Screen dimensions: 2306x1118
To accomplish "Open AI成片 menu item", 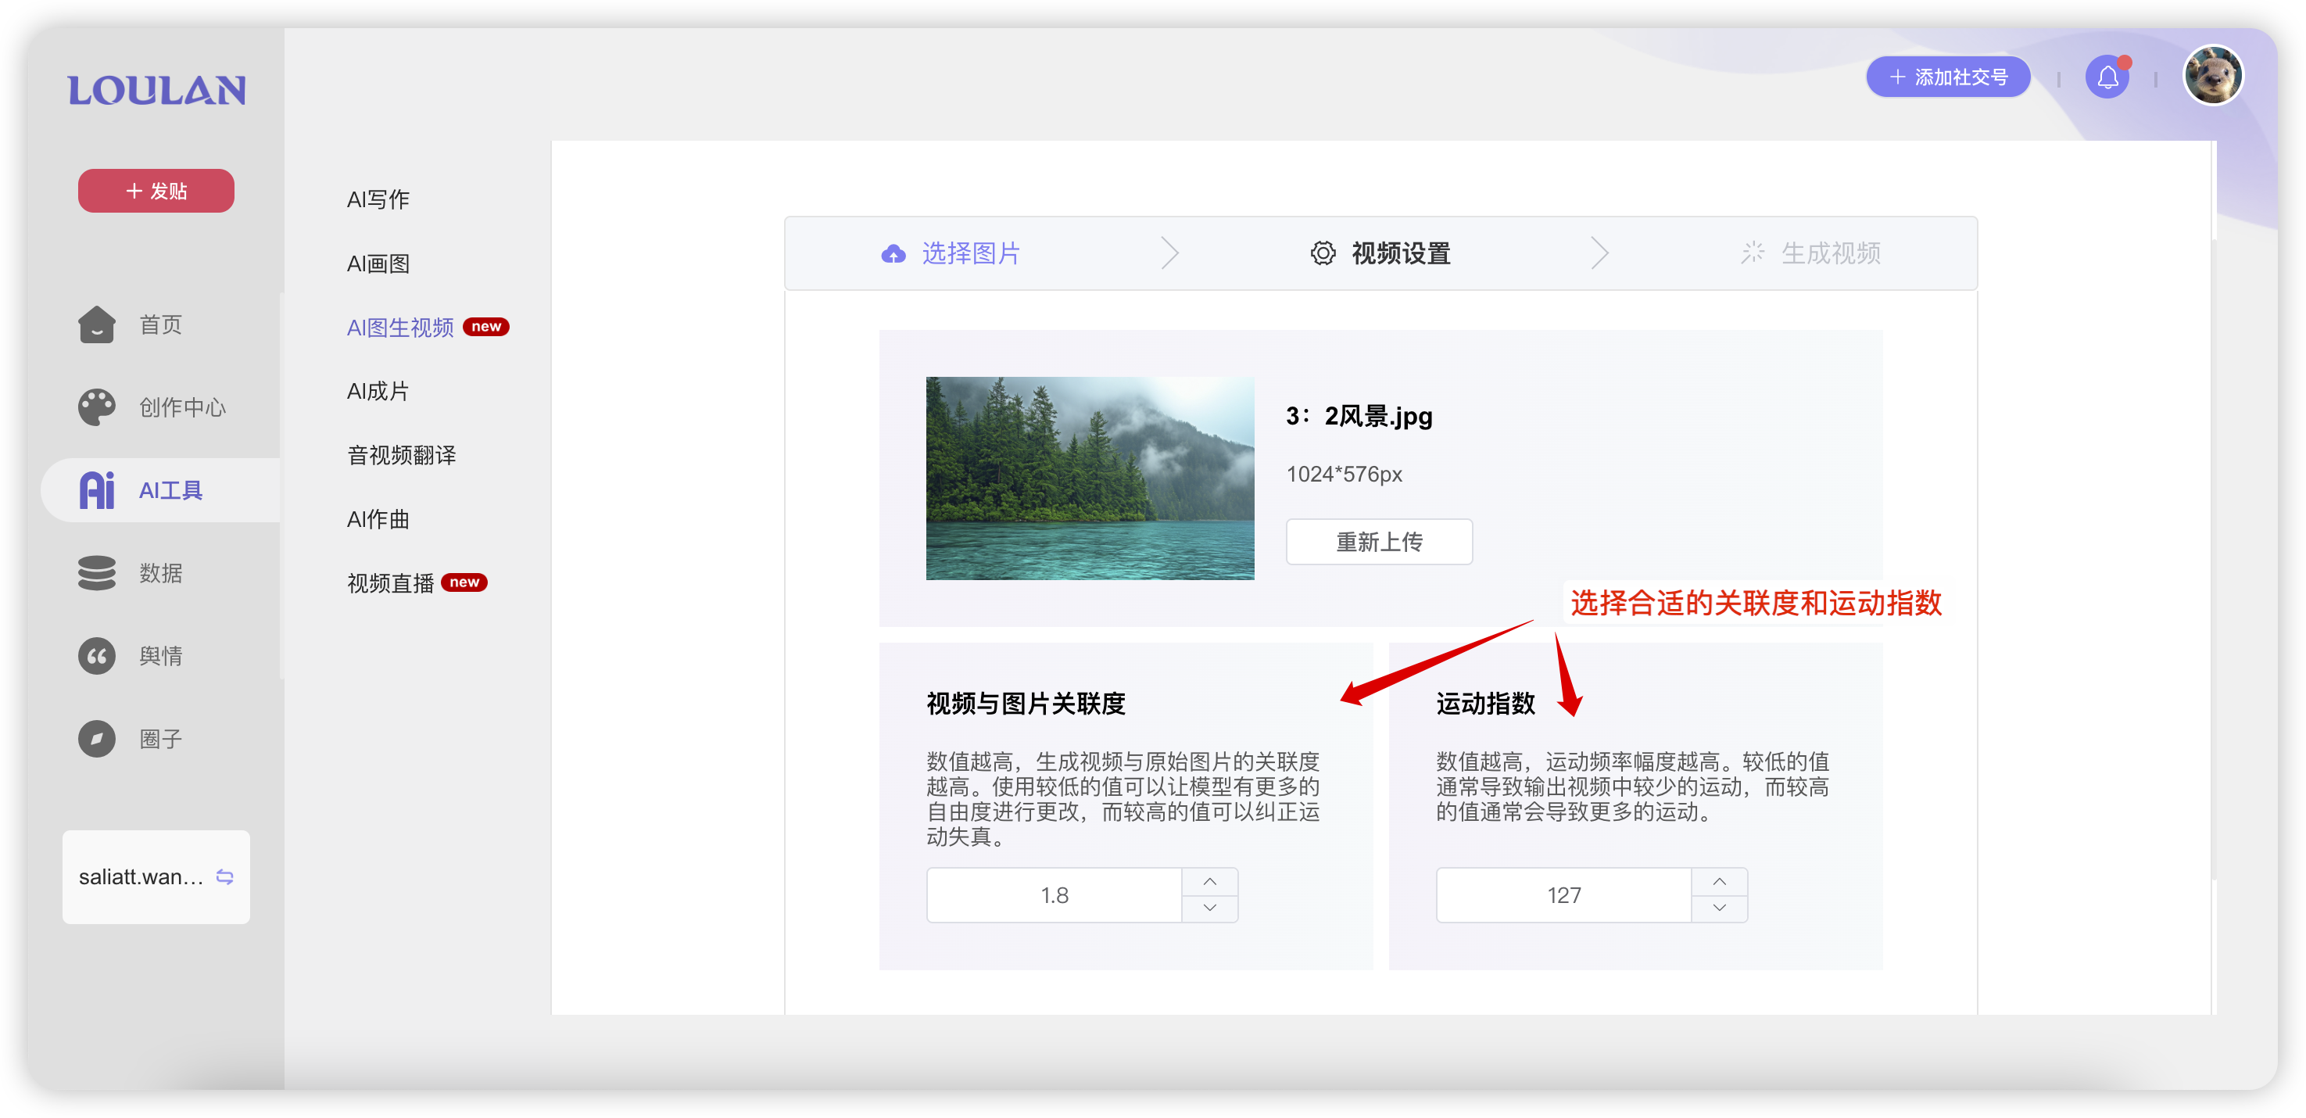I will click(378, 391).
